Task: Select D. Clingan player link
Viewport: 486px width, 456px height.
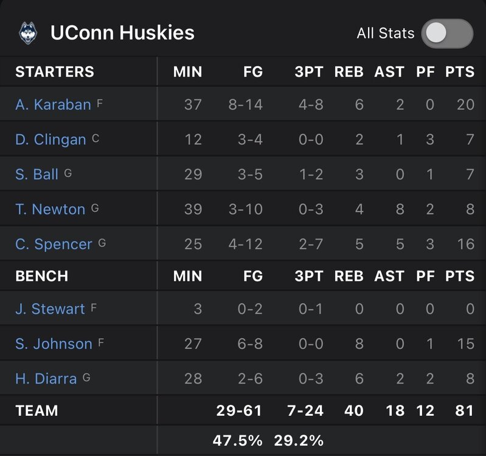Action: (x=50, y=140)
